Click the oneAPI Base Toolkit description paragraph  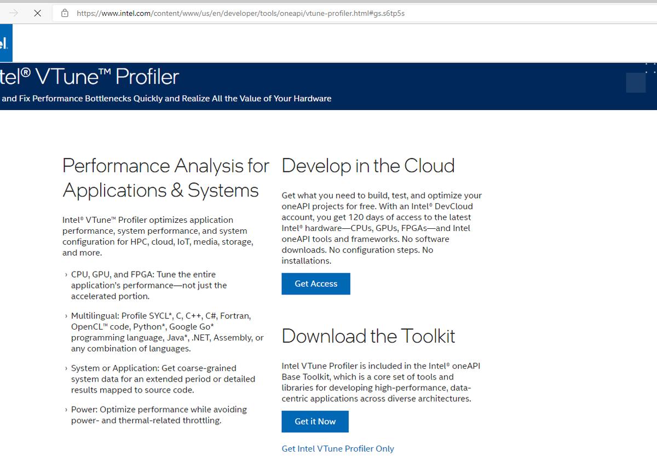pos(381,382)
